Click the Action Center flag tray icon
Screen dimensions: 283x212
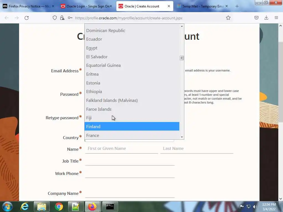click(242, 206)
